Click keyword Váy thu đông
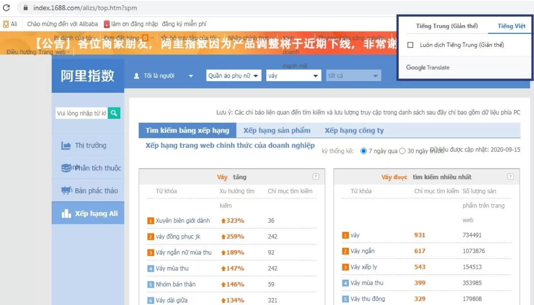This screenshot has height=305, width=534. click(368, 299)
